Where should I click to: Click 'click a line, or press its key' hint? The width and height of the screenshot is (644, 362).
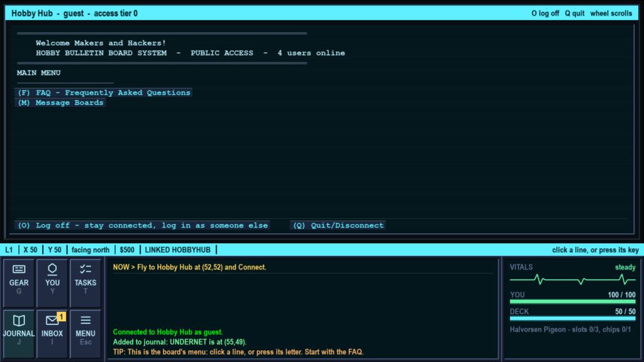595,250
